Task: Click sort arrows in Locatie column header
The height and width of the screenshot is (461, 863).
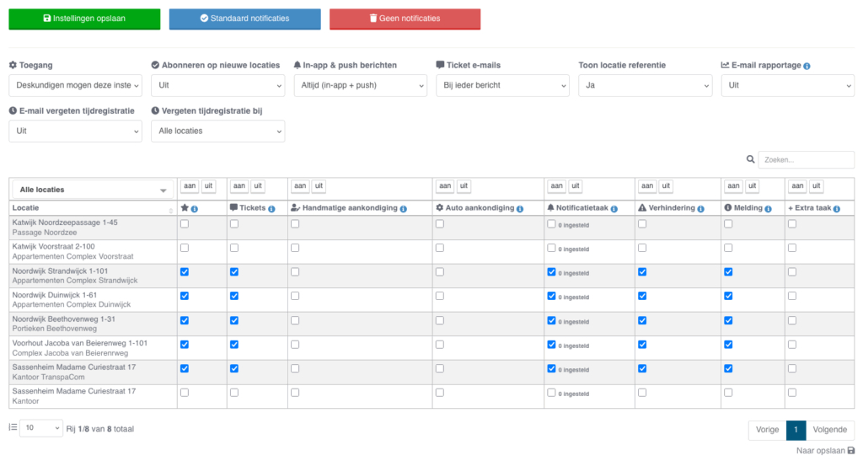Action: point(171,209)
